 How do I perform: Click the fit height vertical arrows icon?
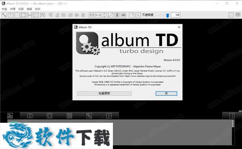click(104, 15)
